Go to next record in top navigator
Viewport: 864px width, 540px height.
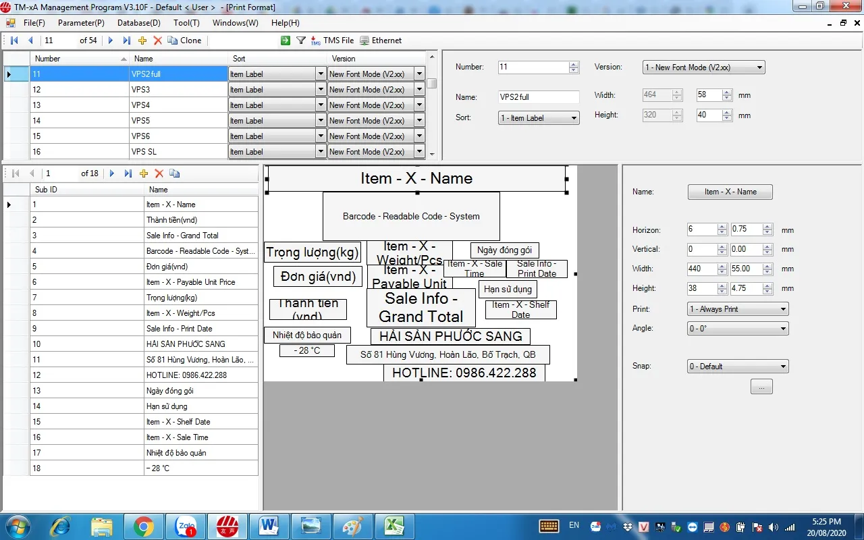click(x=111, y=40)
